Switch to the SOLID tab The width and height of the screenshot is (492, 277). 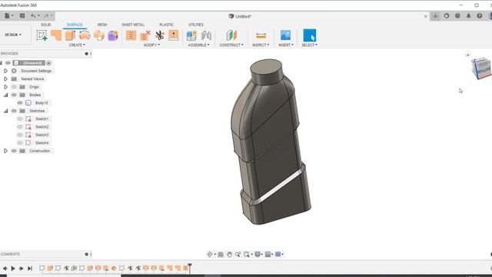pyautogui.click(x=46, y=25)
